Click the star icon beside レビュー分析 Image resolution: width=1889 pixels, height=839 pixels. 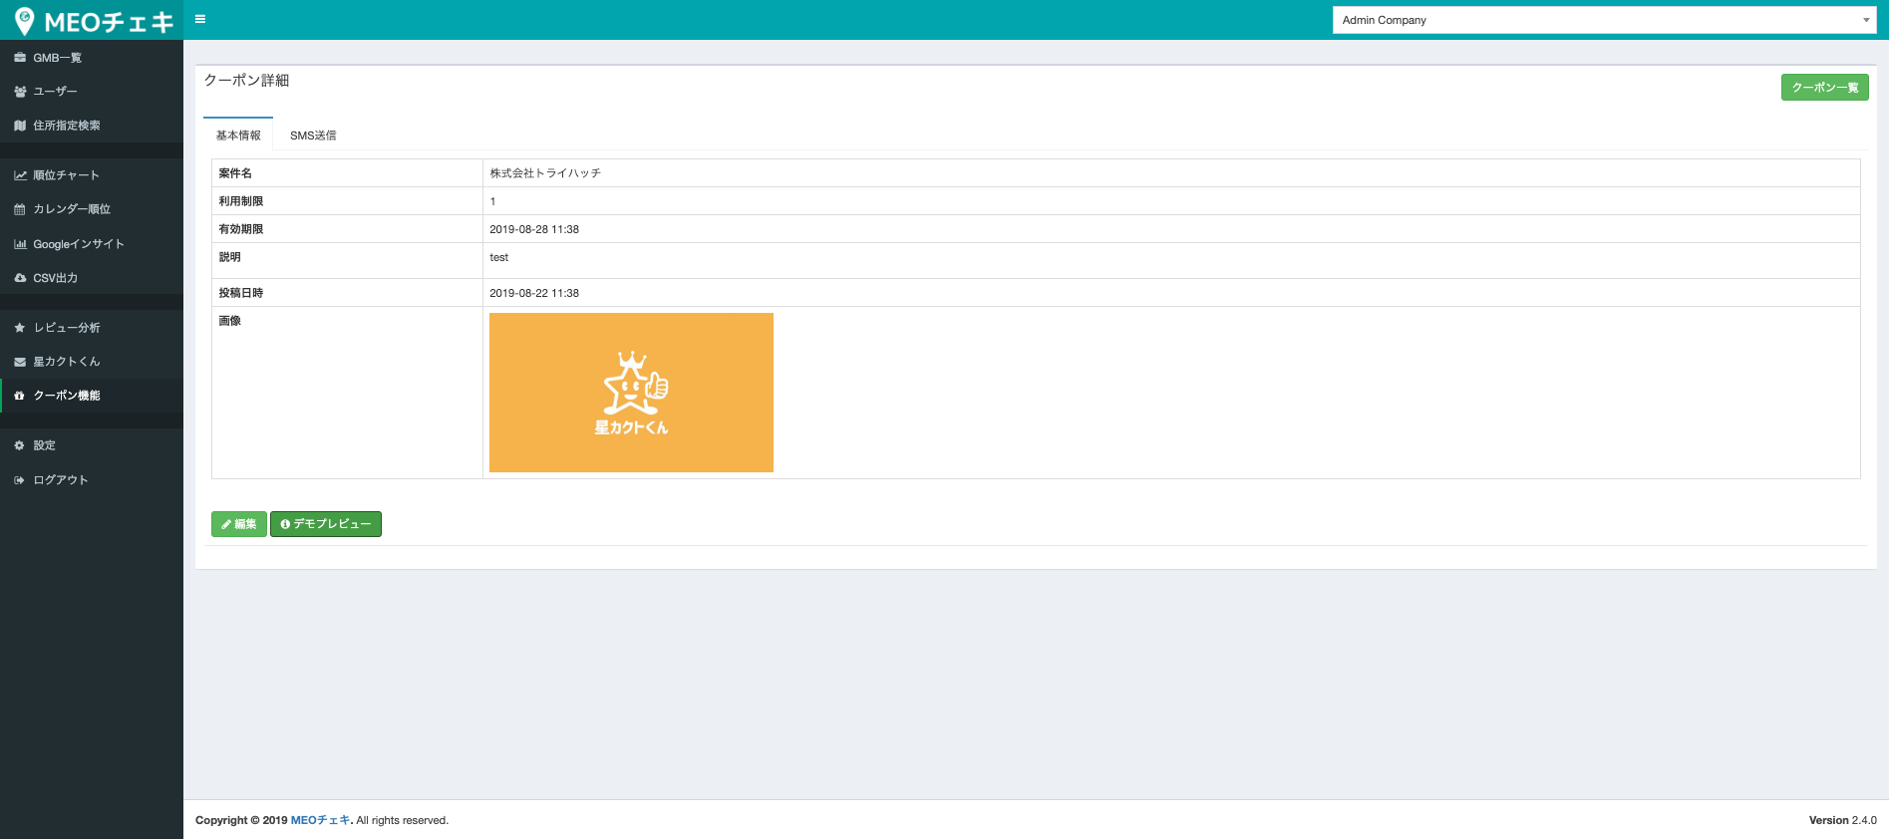20,328
